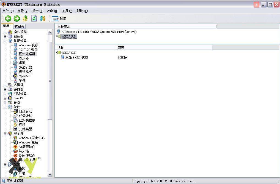Open the 工具(T) menu

coord(67,11)
